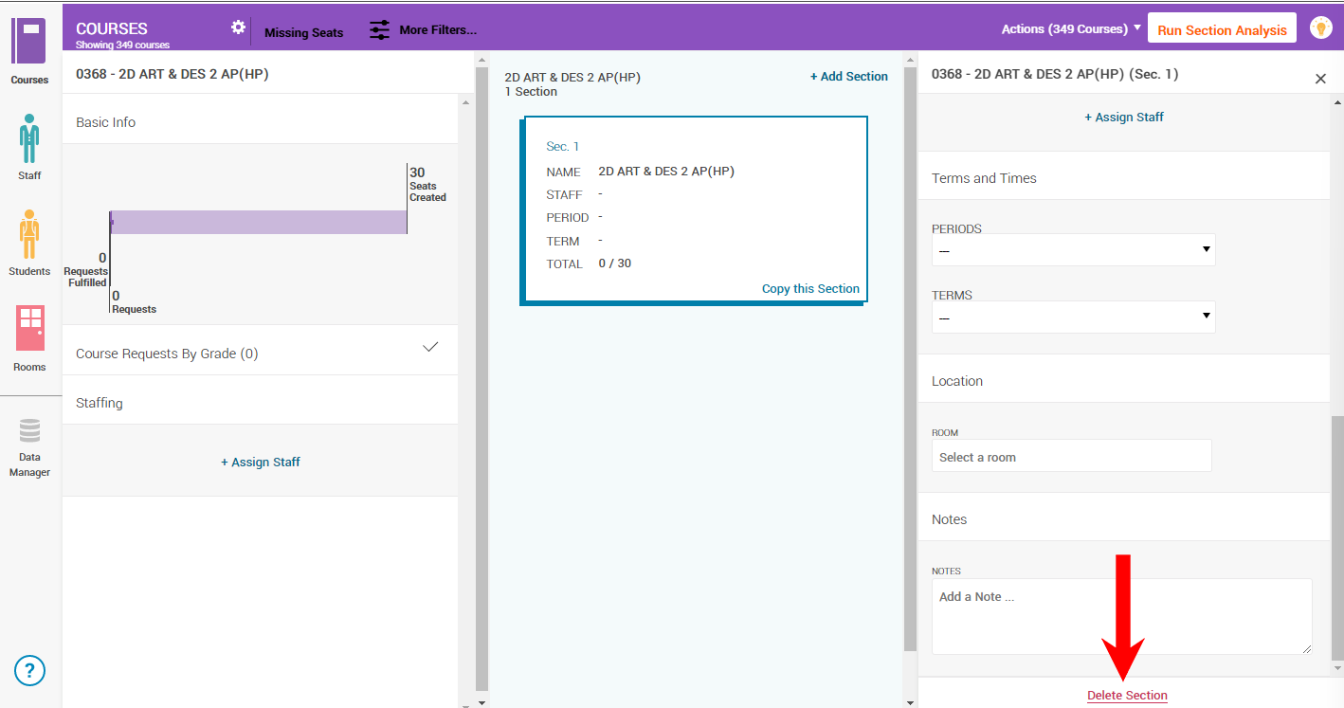Click the Delete Section link
The width and height of the screenshot is (1344, 708).
point(1127,696)
